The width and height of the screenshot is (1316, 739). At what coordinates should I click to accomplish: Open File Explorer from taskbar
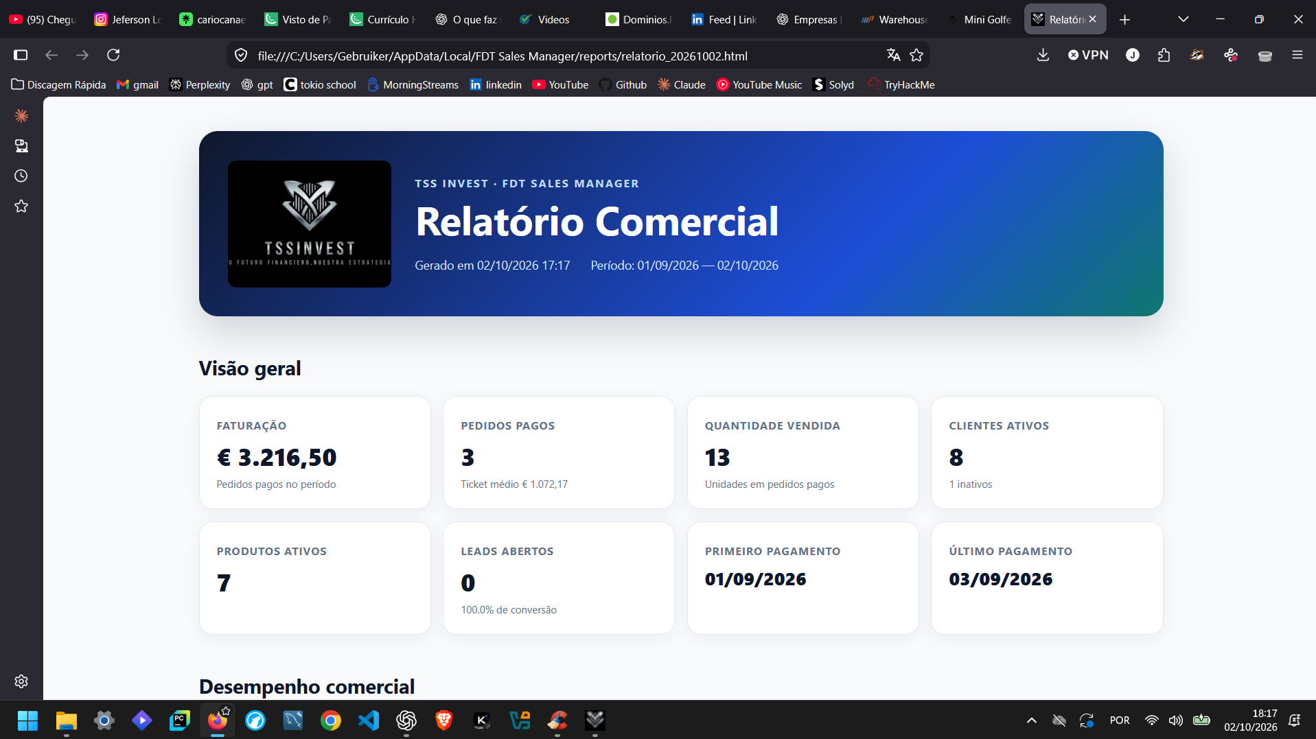pos(66,720)
